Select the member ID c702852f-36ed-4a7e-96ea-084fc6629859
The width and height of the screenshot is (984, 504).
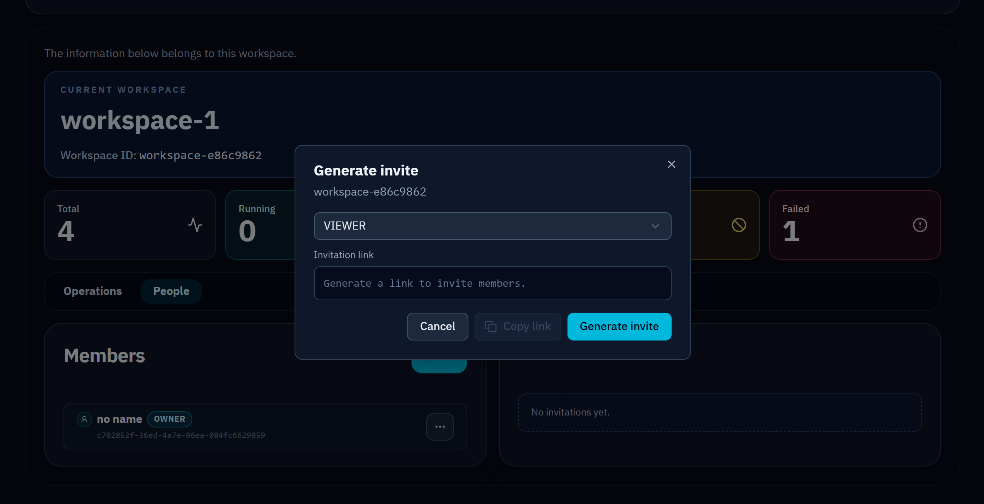coord(181,435)
